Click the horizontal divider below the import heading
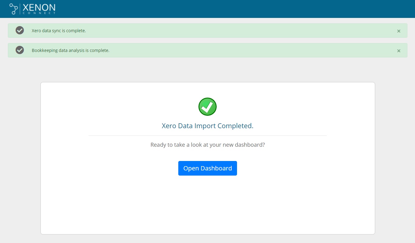This screenshot has width=415, height=243. point(207,135)
